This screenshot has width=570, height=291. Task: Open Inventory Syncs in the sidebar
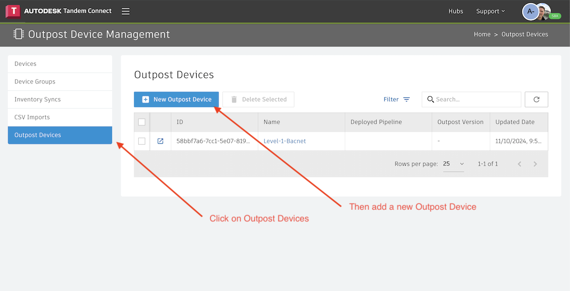pyautogui.click(x=60, y=99)
